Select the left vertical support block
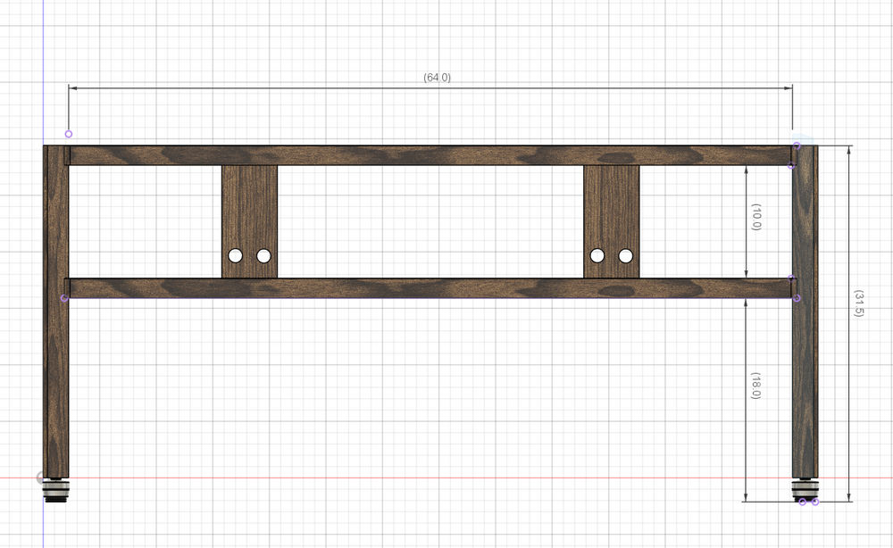Viewport: 893px width, 548px height. pos(249,205)
